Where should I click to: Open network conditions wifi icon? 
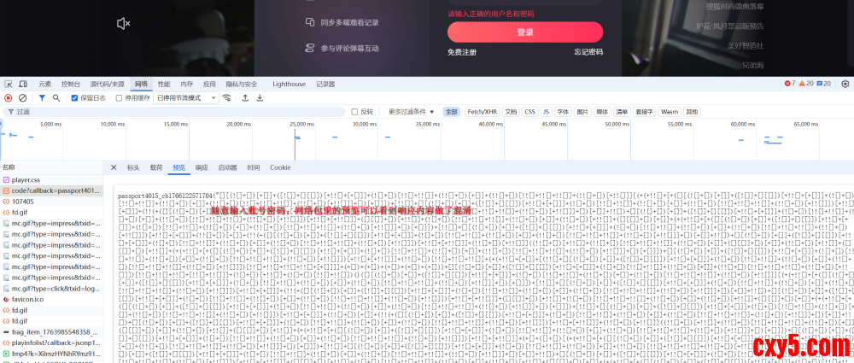226,98
